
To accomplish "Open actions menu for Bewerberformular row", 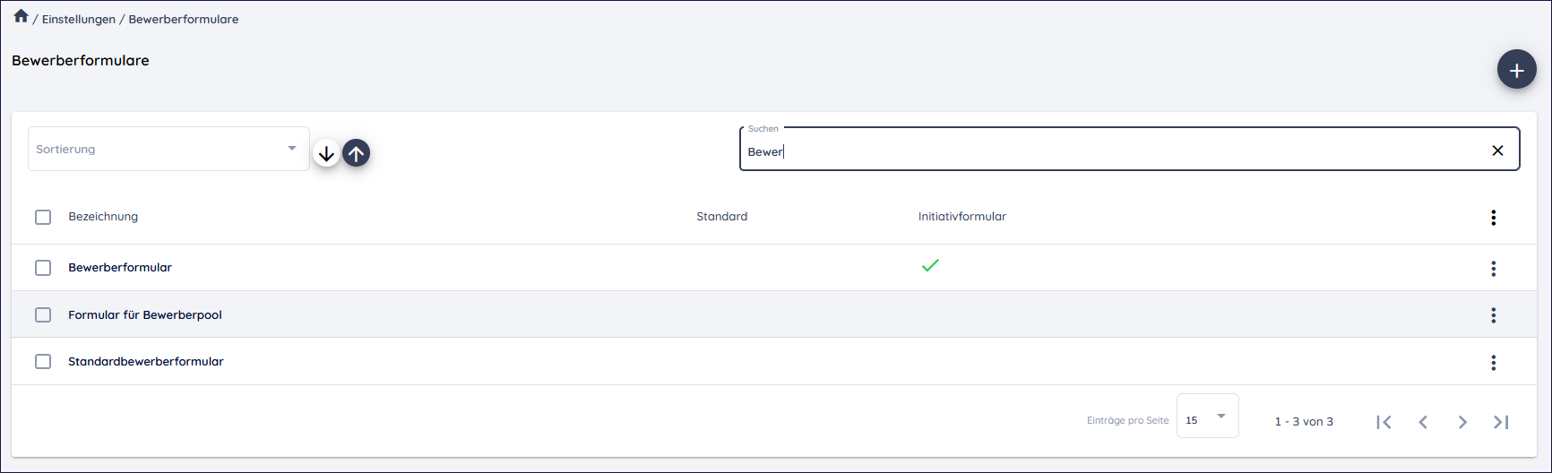I will tap(1493, 269).
